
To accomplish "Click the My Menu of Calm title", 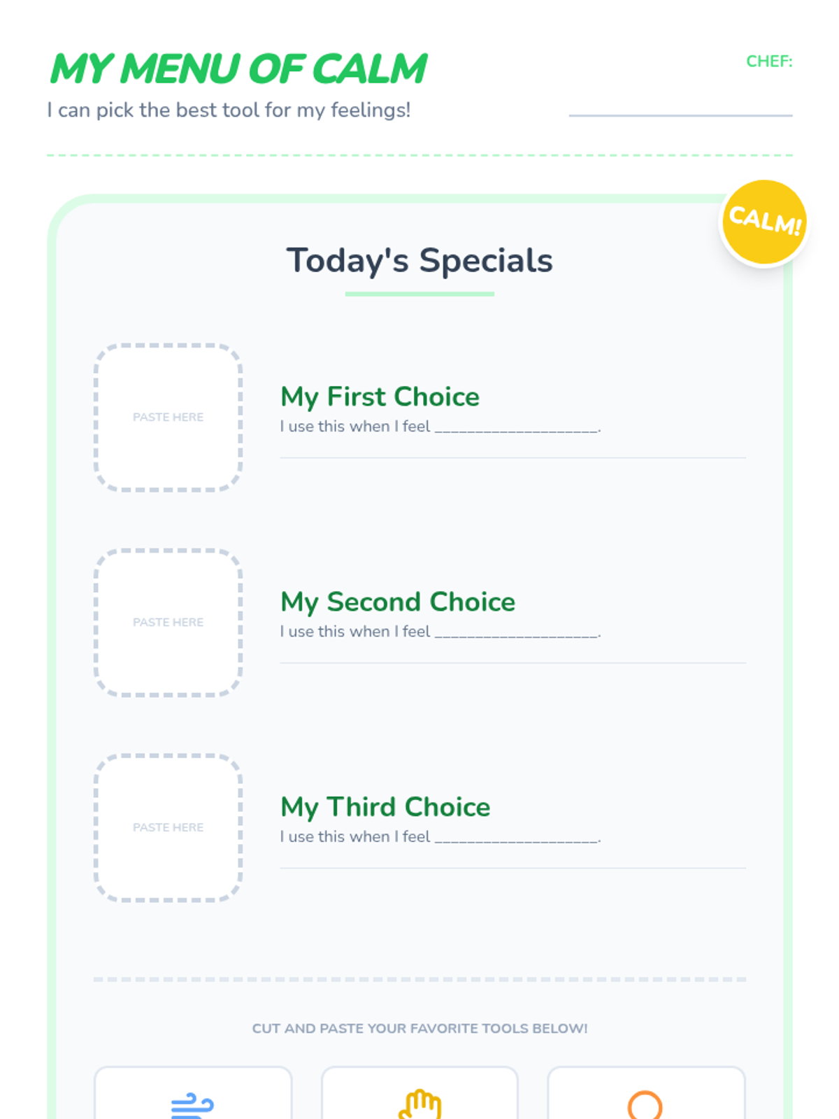I will (238, 69).
